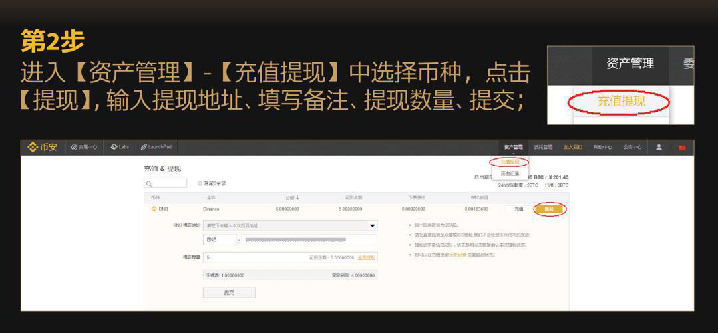Sort by the 总额 column arrow
718x333 pixels.
(x=297, y=197)
